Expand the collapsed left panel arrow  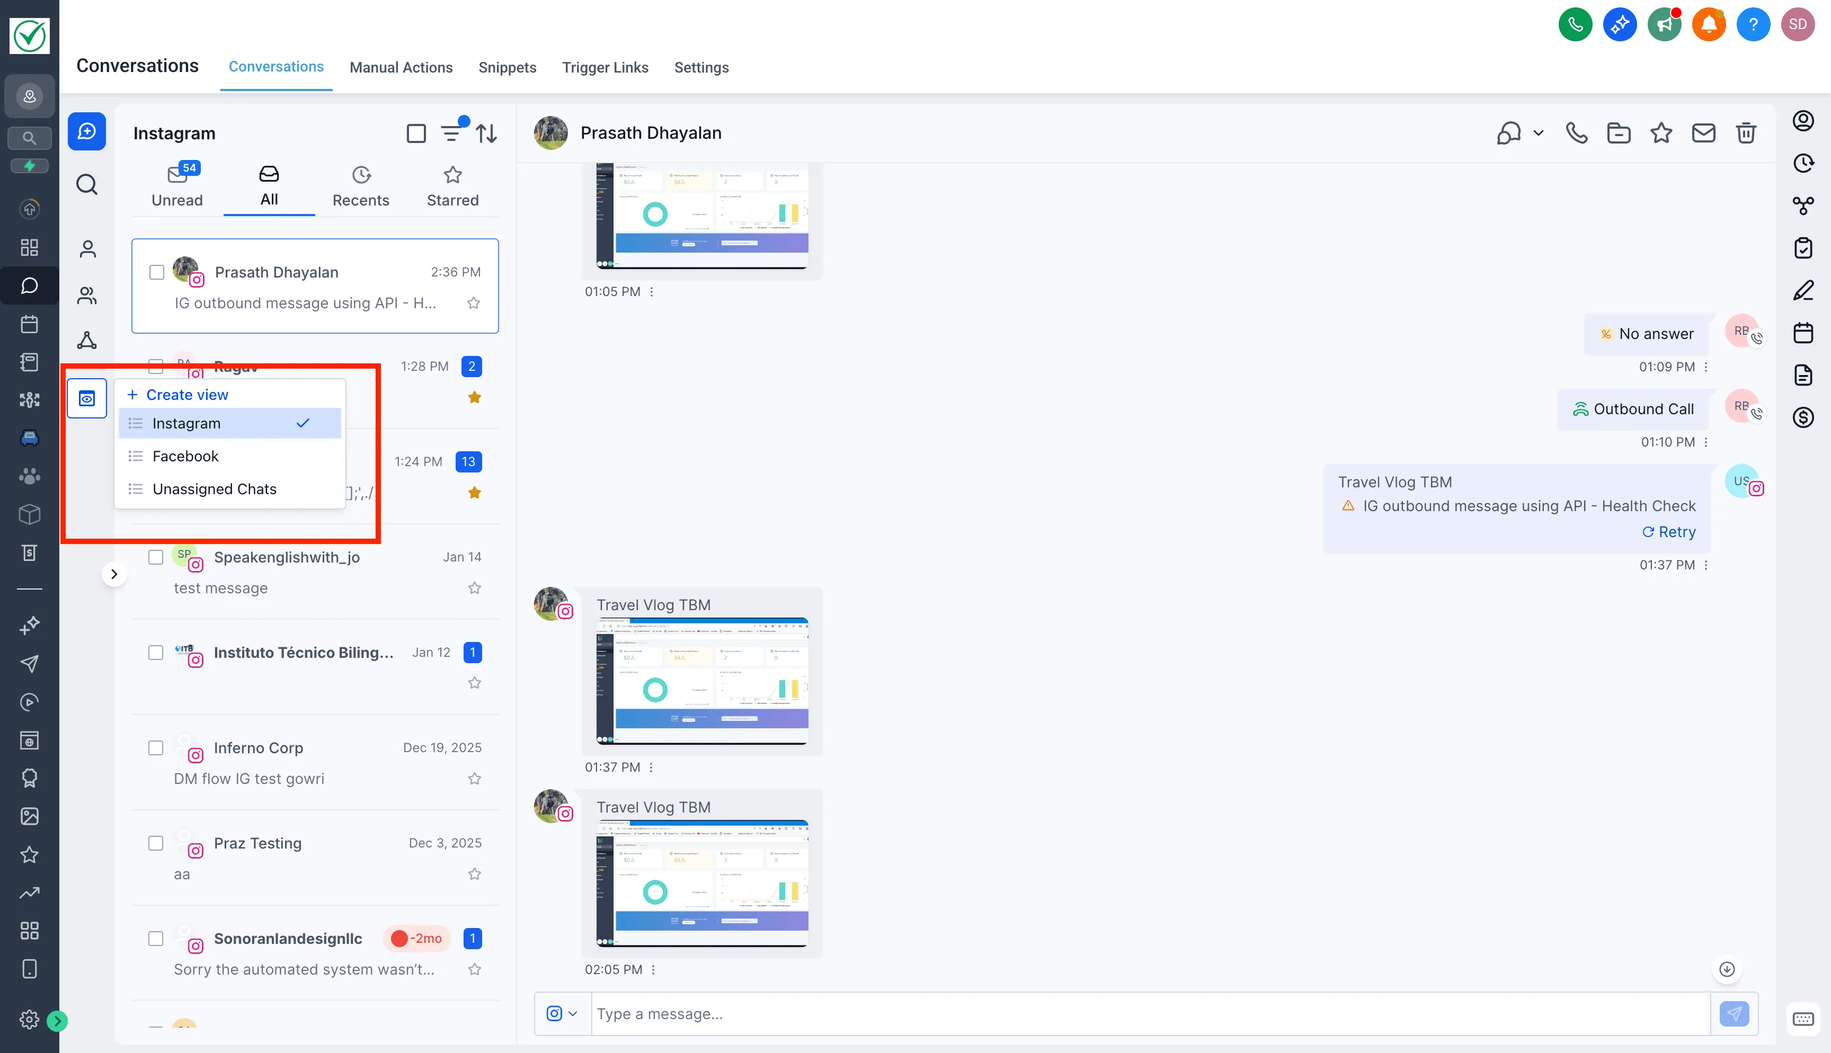(x=114, y=574)
